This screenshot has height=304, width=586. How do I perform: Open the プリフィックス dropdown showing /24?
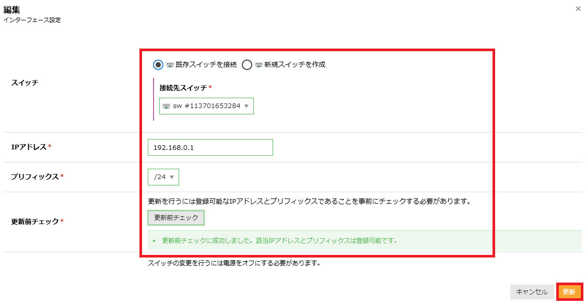163,177
